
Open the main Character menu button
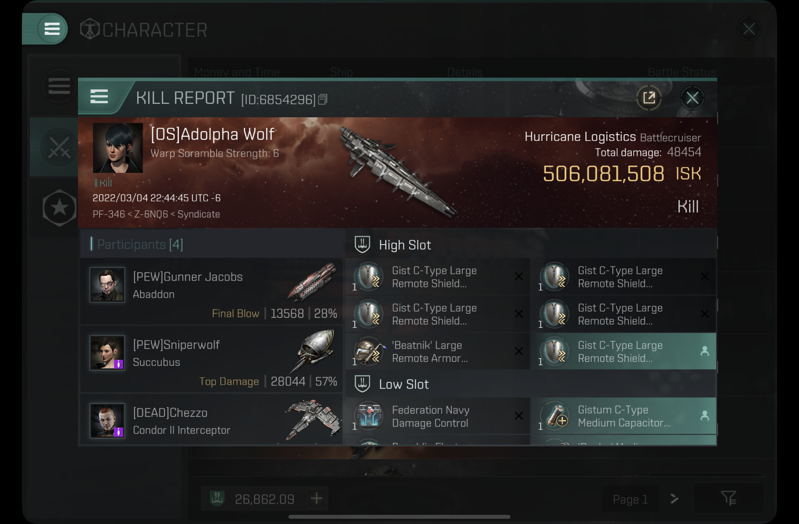(51, 29)
